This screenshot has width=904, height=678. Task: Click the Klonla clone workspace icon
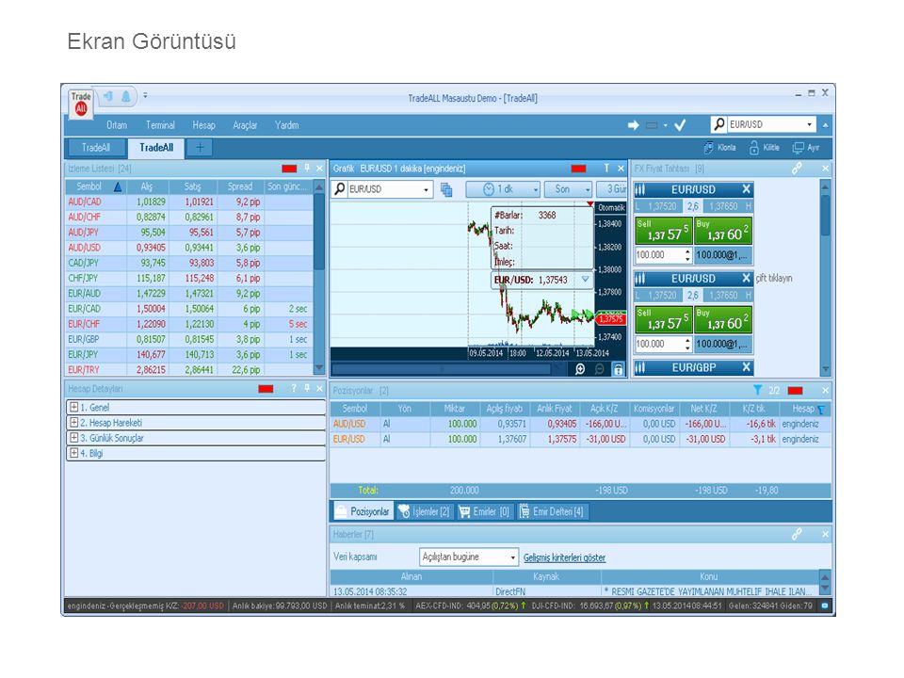[708, 148]
